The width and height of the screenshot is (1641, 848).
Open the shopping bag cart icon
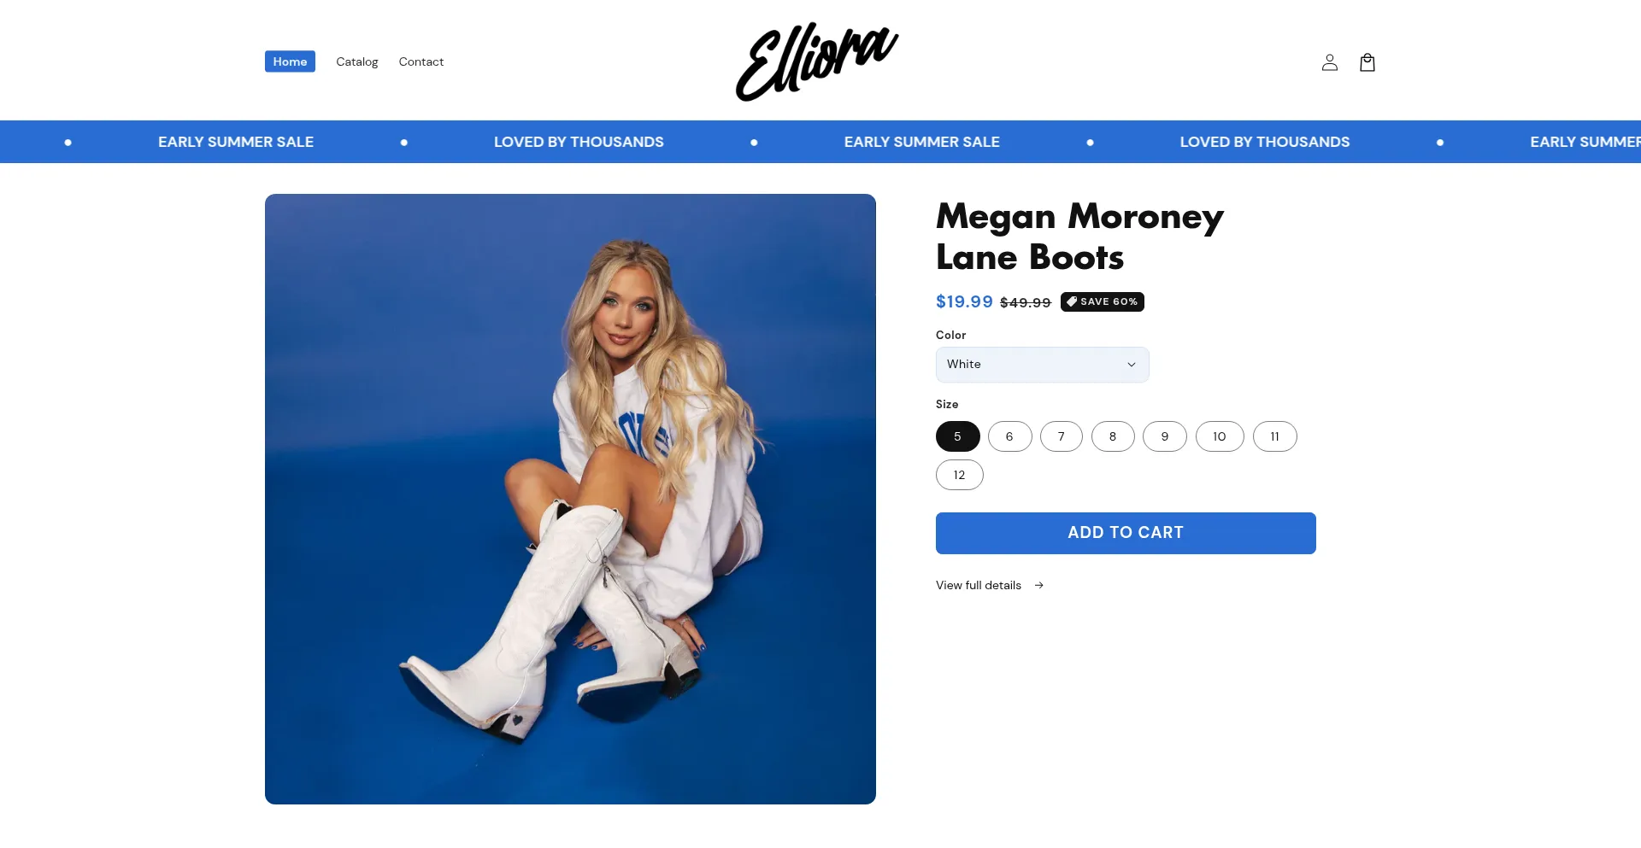tap(1367, 62)
